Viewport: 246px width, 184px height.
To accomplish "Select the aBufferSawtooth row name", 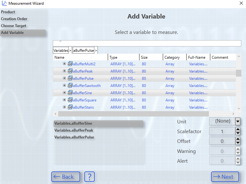I will tap(87, 86).
